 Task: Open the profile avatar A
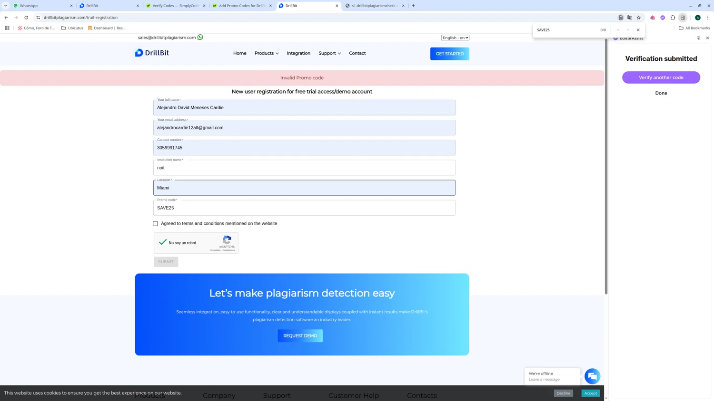tap(698, 18)
